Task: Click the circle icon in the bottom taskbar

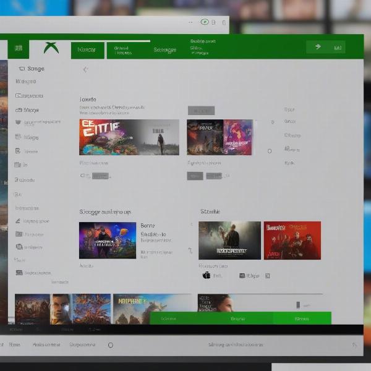Action: [111, 345]
